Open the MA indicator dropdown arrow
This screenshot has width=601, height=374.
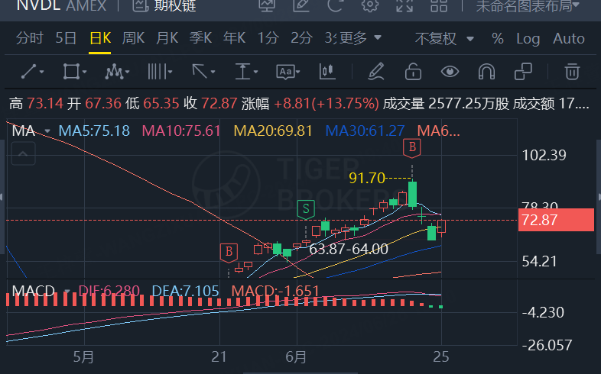point(47,131)
